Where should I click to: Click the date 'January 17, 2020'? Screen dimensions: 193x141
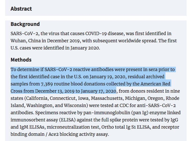pos(98,91)
